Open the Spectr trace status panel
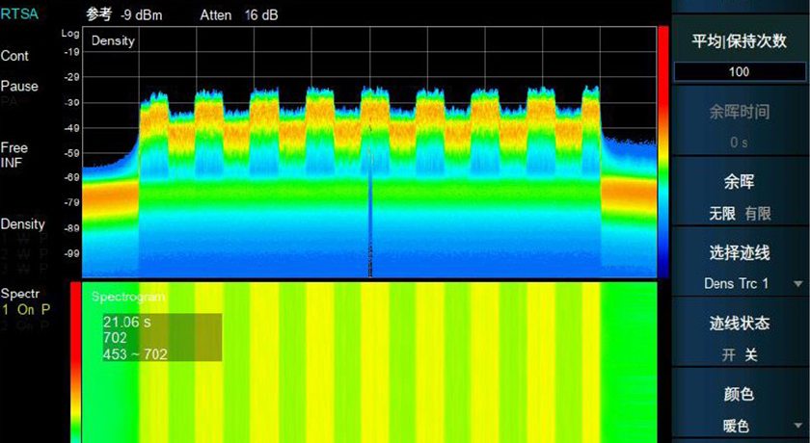 [19, 294]
